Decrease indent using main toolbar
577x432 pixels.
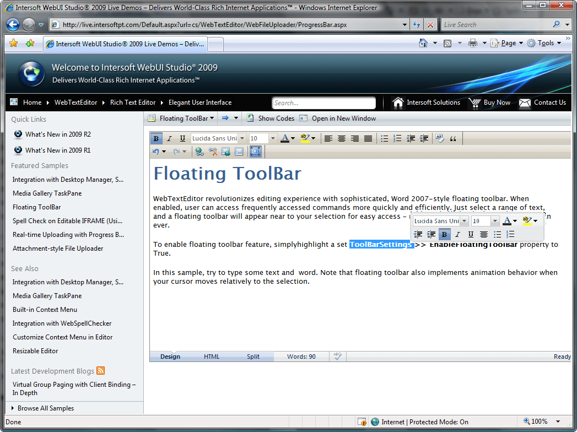[411, 139]
